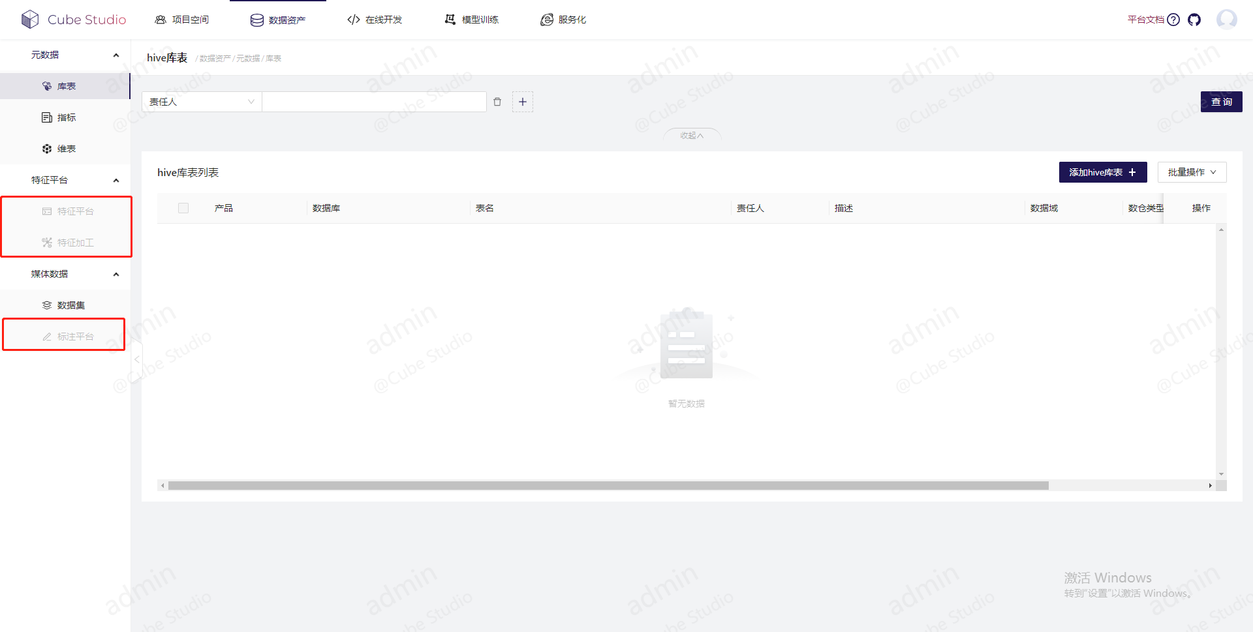Open the user avatar menu
This screenshot has height=632, width=1253.
click(1227, 20)
